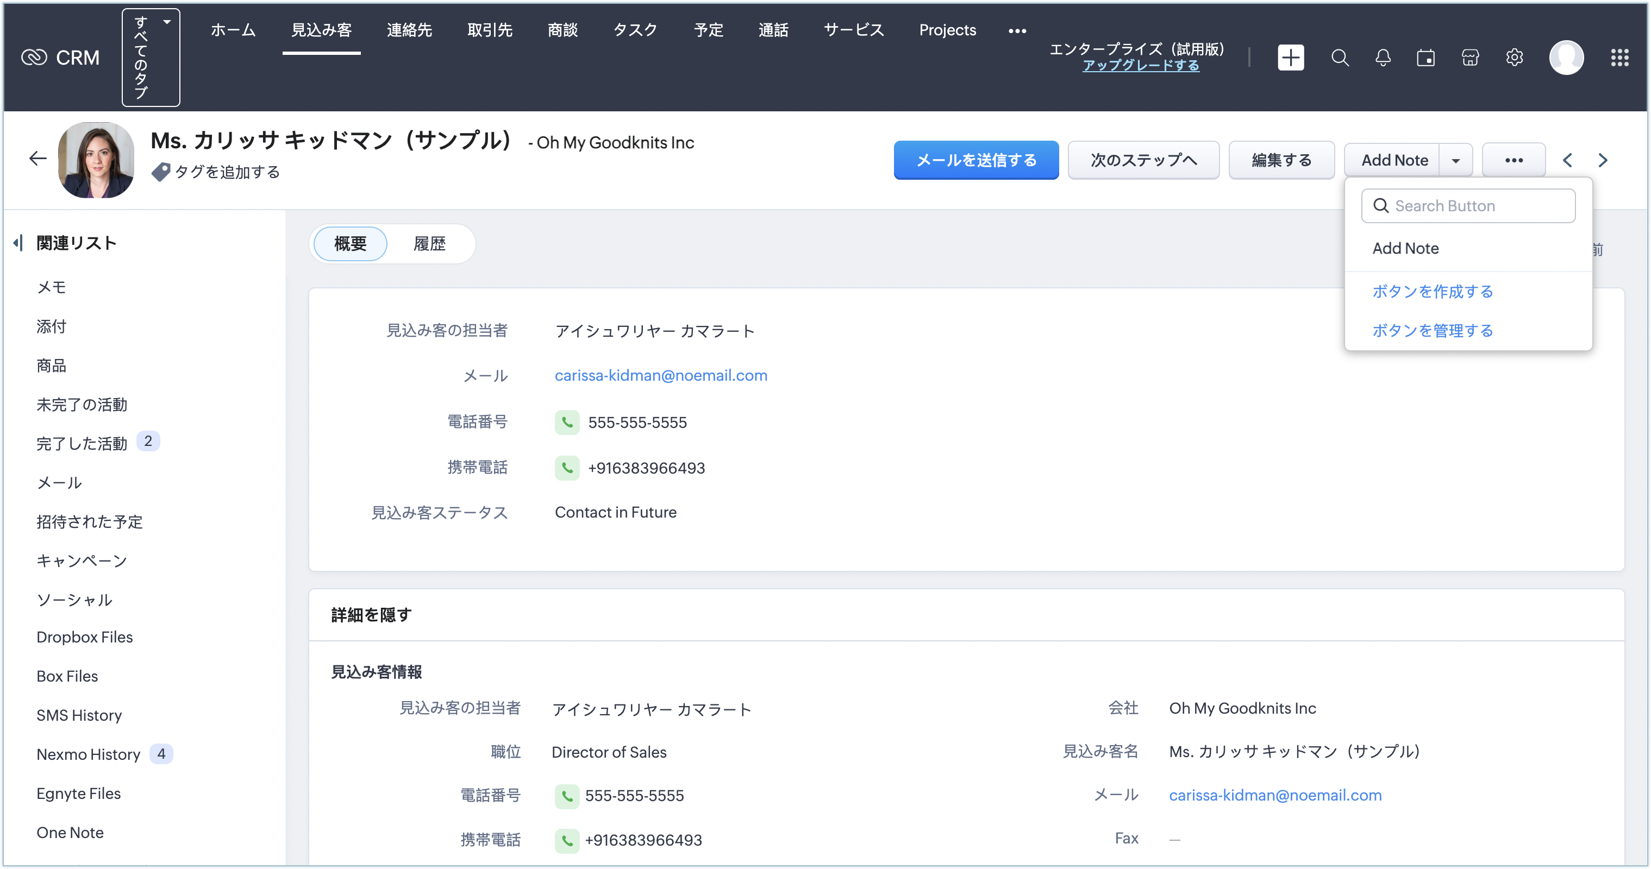The height and width of the screenshot is (869, 1651).
Task: Open more actions ellipsis button
Action: tap(1514, 160)
